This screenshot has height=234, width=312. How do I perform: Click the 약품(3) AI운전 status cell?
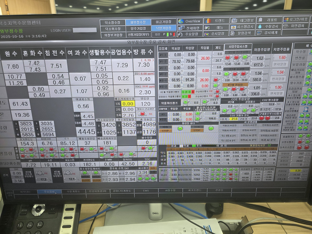(x=230, y=126)
